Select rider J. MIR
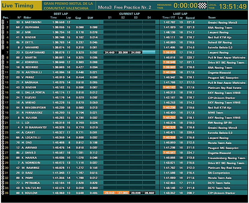Viewport: 249px width, 203px height. click(26, 32)
